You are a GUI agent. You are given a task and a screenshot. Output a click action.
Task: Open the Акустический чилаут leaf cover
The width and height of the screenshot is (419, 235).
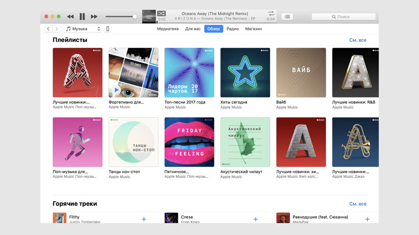(245, 142)
